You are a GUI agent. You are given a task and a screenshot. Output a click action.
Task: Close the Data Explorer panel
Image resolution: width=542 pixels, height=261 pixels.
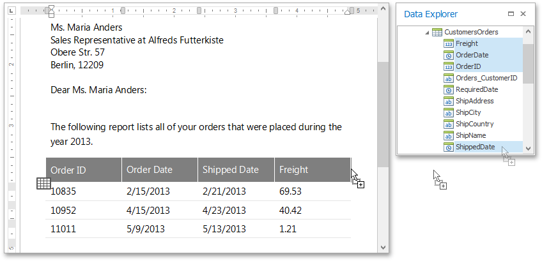(x=523, y=14)
